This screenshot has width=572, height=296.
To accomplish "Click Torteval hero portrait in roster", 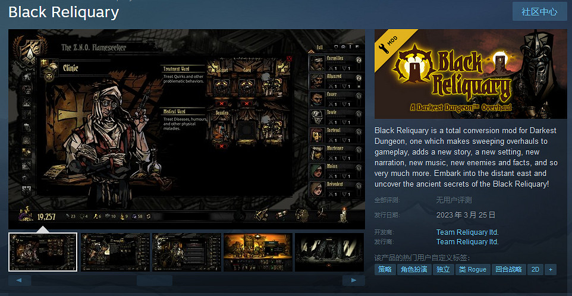I will click(x=317, y=136).
